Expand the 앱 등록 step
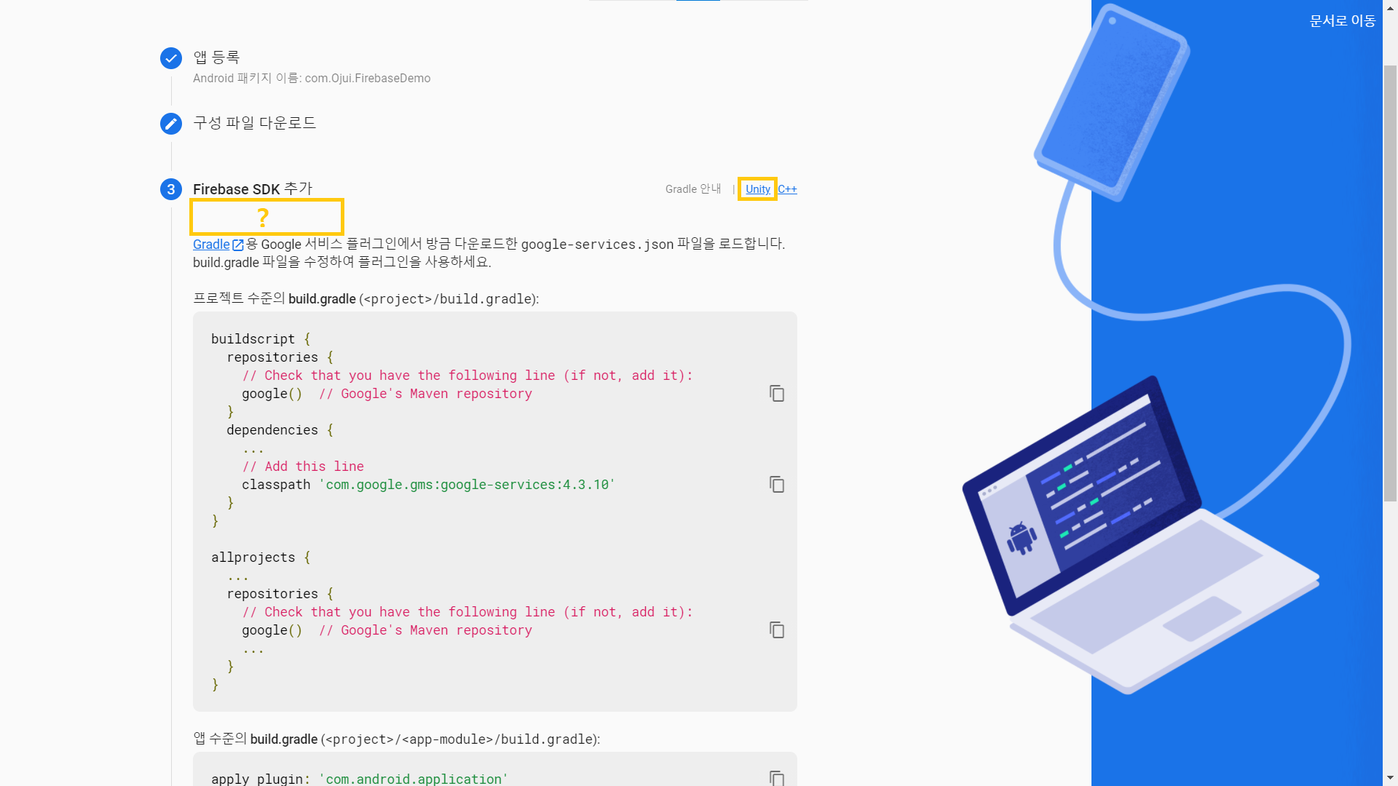Viewport: 1398px width, 786px height. 216,57
